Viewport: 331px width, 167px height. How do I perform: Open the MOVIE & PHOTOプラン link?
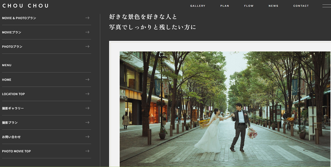tap(19, 18)
